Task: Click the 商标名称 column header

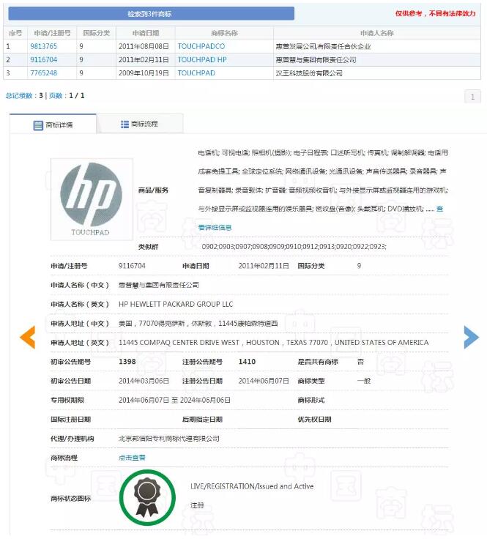Action: tap(224, 33)
